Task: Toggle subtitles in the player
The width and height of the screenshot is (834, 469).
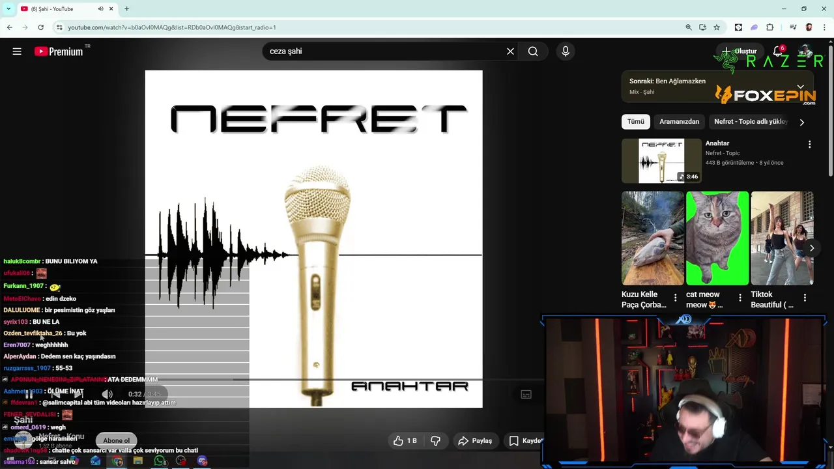Action: click(x=526, y=394)
